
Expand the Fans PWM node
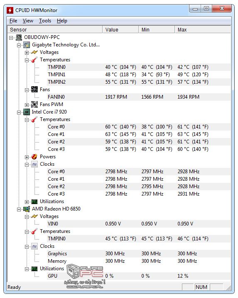click(27, 105)
